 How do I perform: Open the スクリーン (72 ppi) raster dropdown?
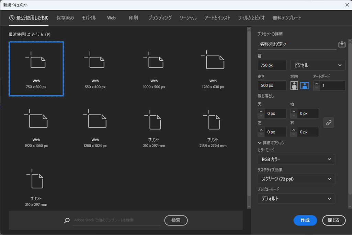(296, 179)
